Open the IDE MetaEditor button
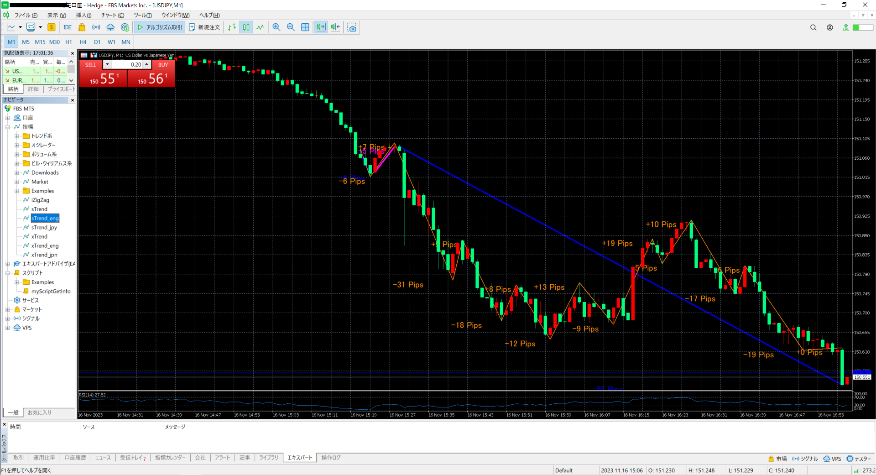 tap(68, 27)
